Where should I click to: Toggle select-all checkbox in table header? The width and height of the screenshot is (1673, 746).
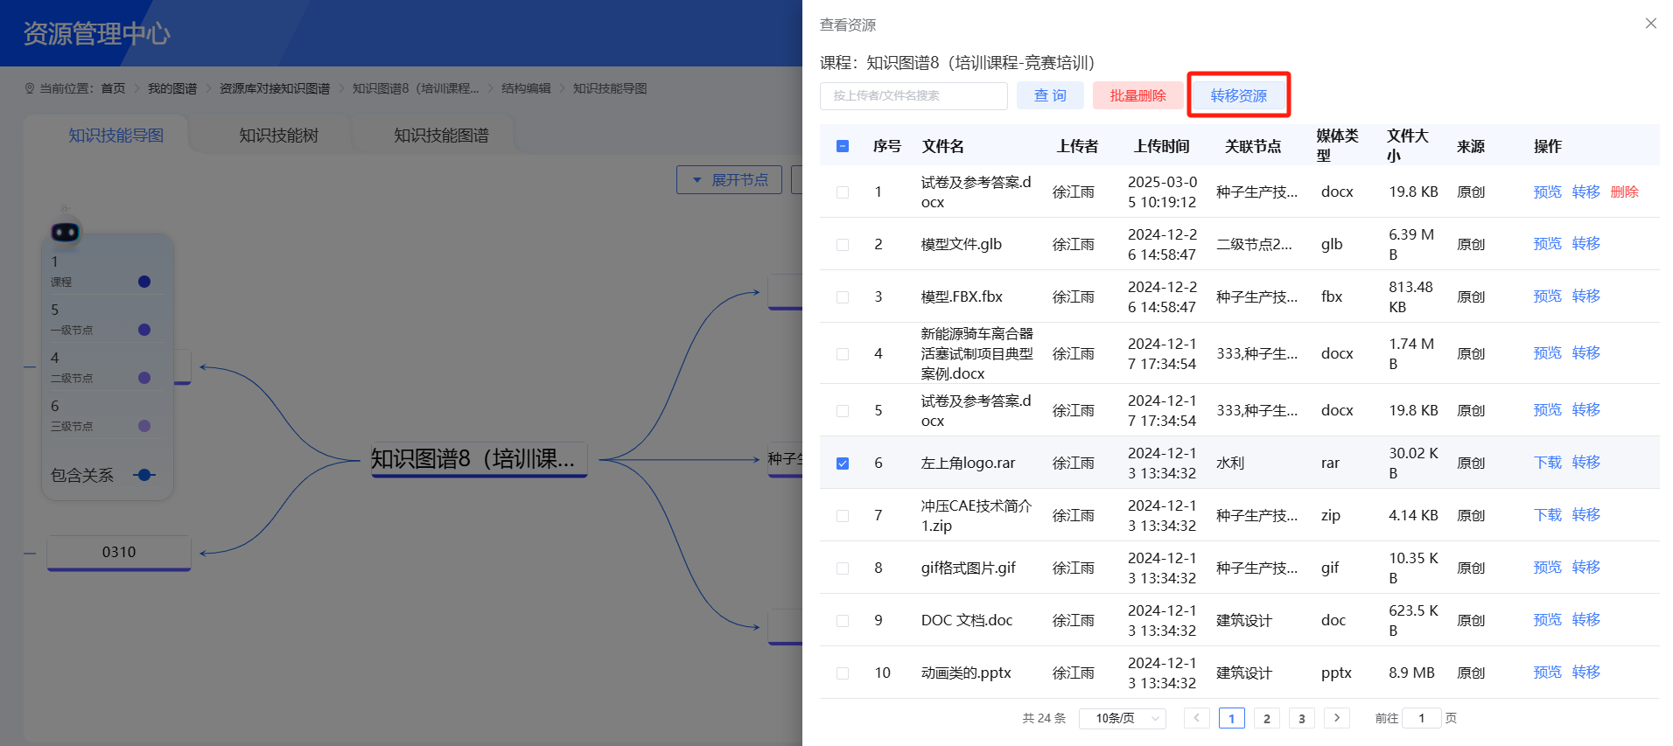coord(843,146)
